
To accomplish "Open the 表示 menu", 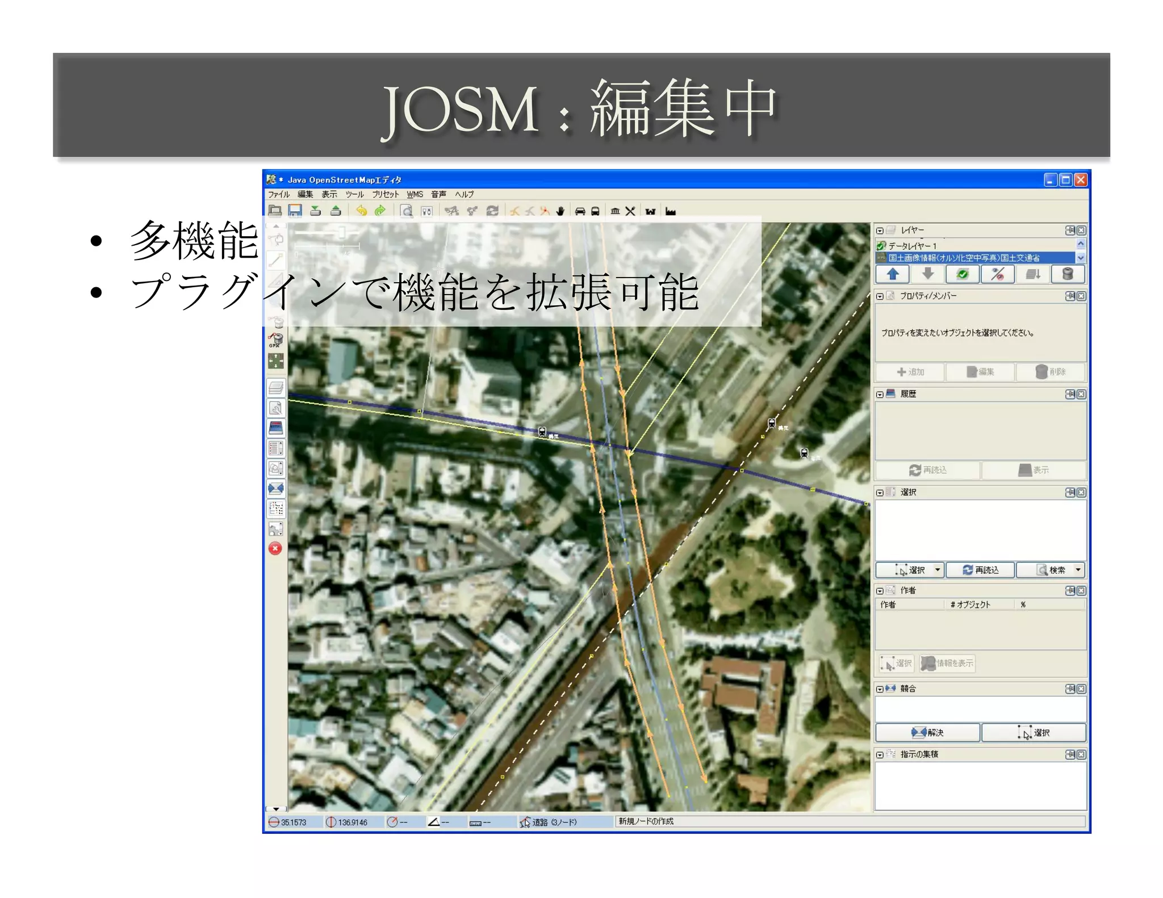I will point(329,194).
